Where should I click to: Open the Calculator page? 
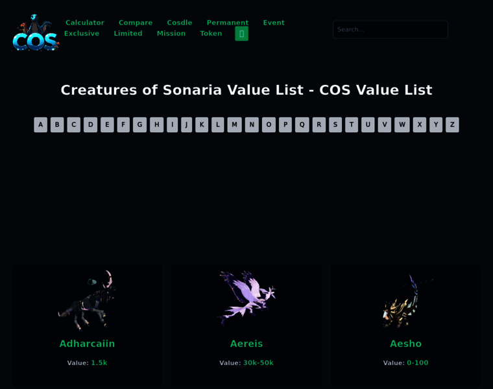[x=84, y=23]
